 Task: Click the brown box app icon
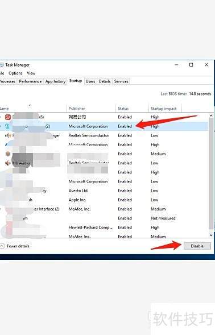[8, 154]
